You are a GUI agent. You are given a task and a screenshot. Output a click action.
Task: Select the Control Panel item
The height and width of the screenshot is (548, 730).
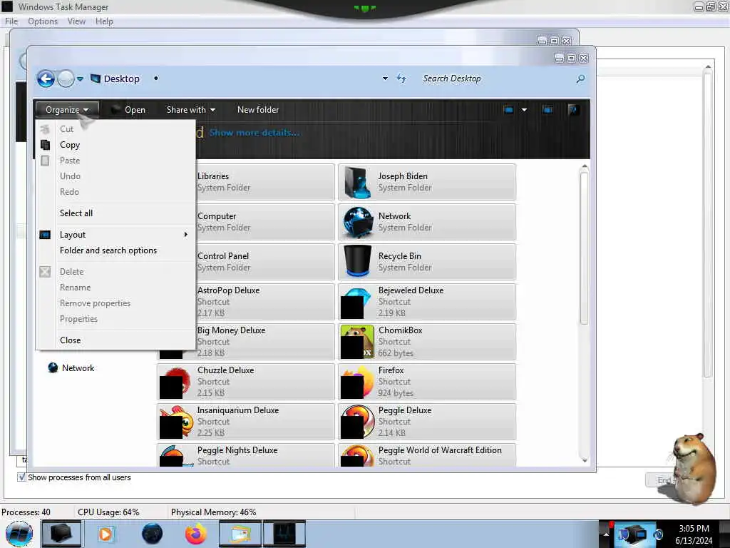pos(264,262)
